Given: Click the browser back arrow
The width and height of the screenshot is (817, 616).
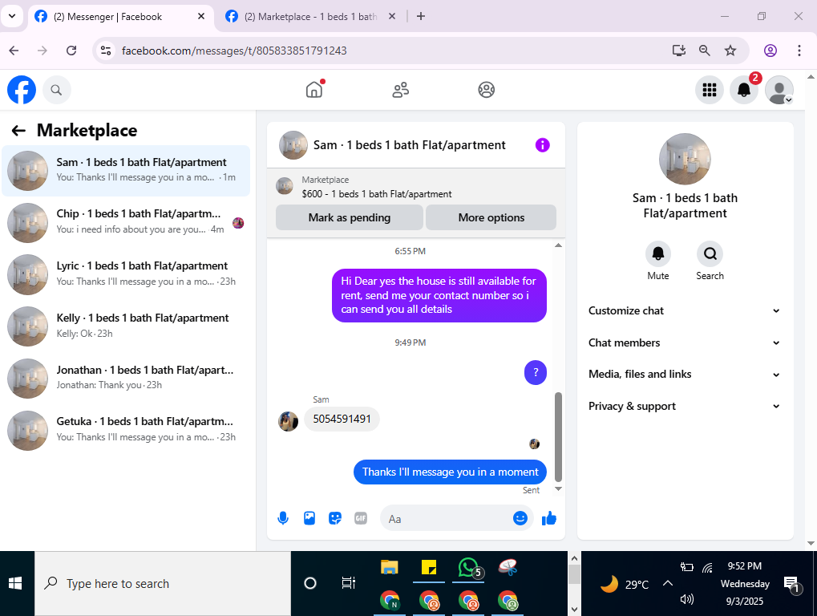Looking at the screenshot, I should point(14,51).
